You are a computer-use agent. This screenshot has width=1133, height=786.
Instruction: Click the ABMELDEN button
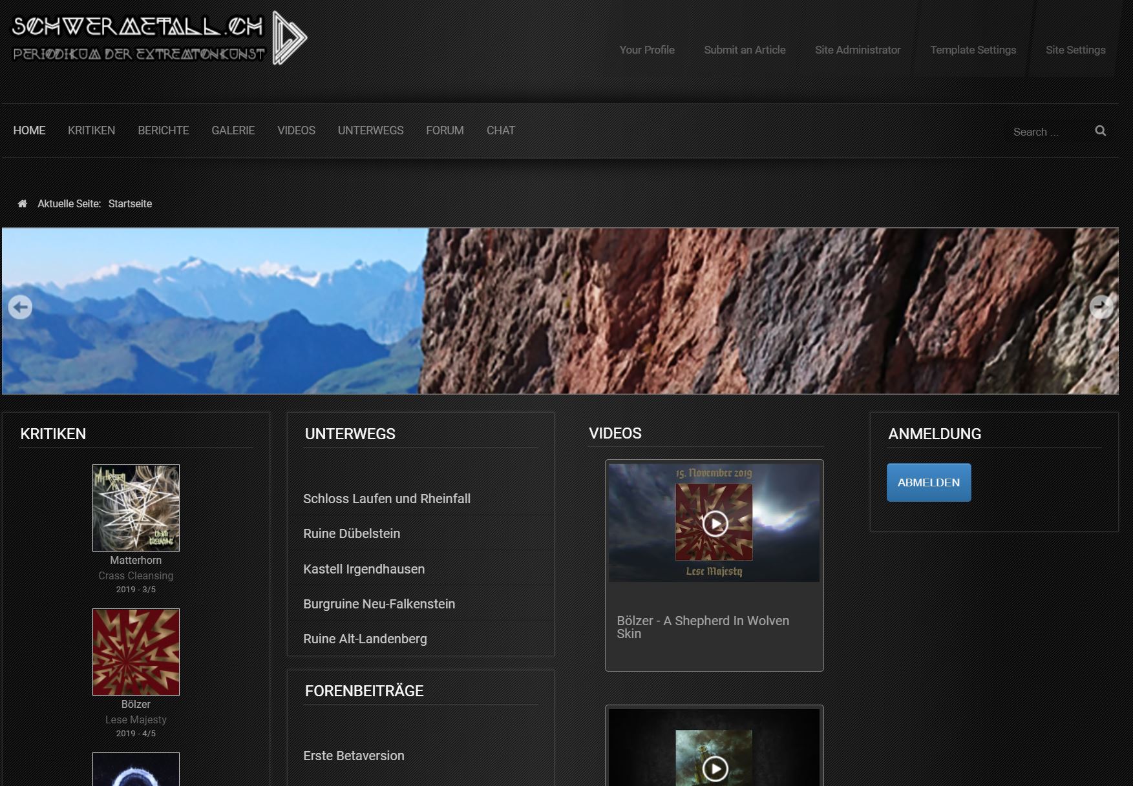click(929, 482)
